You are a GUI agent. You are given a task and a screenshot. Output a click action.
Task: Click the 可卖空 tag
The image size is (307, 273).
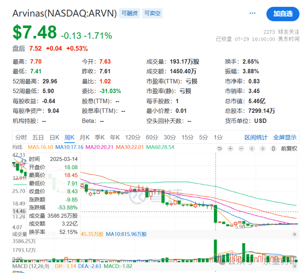(153, 13)
